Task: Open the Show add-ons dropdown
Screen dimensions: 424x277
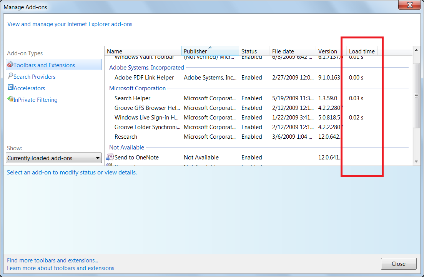Action: [x=54, y=158]
